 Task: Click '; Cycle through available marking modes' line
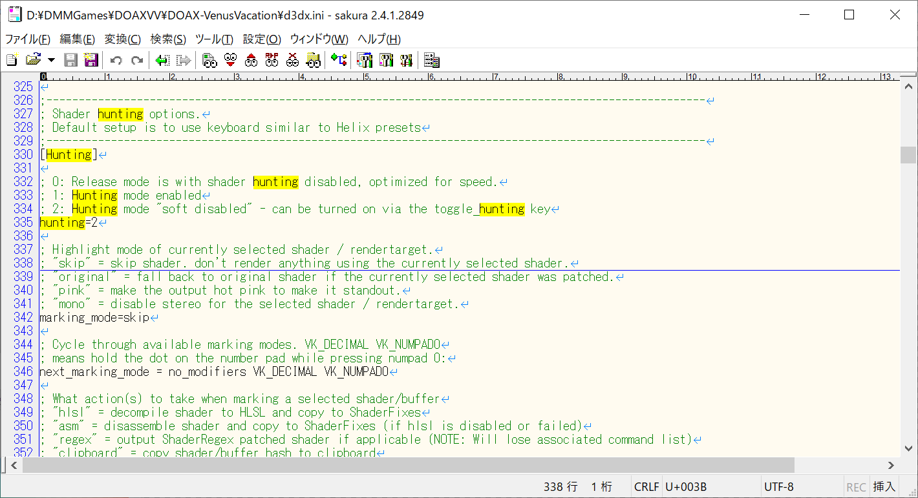240,345
